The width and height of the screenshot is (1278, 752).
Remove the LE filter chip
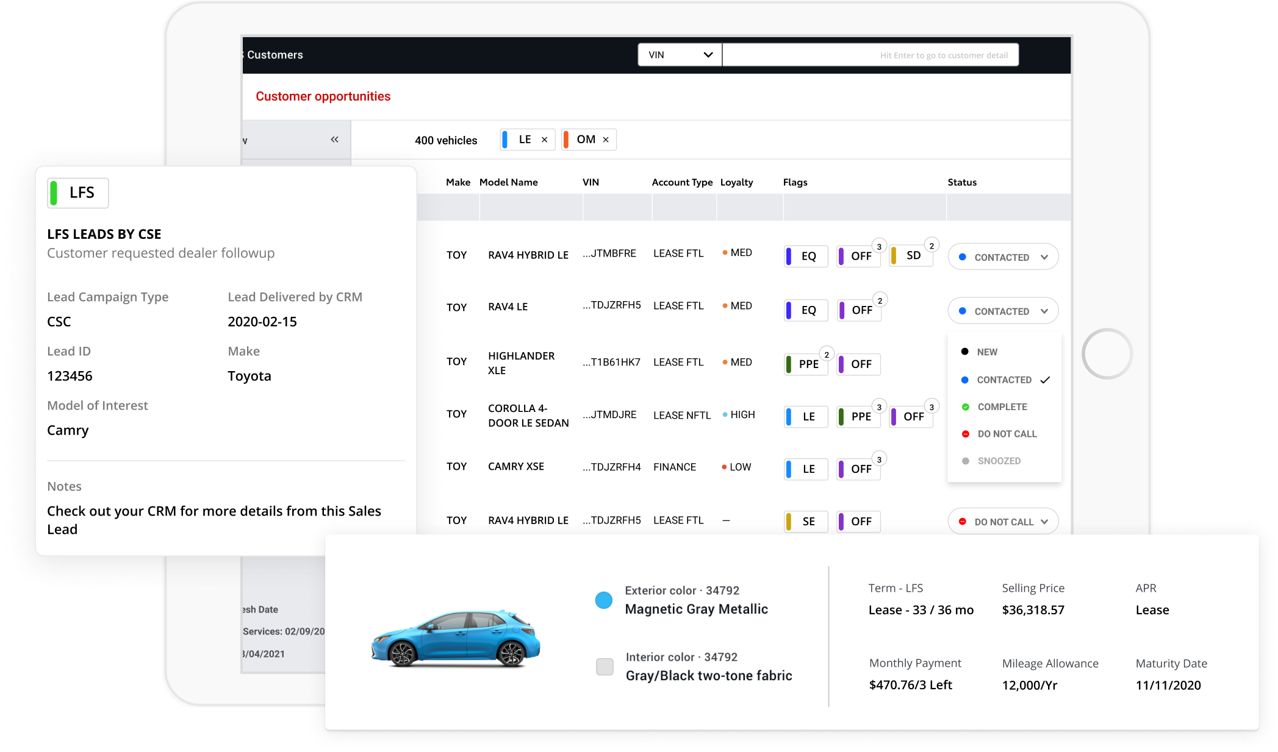pyautogui.click(x=544, y=140)
